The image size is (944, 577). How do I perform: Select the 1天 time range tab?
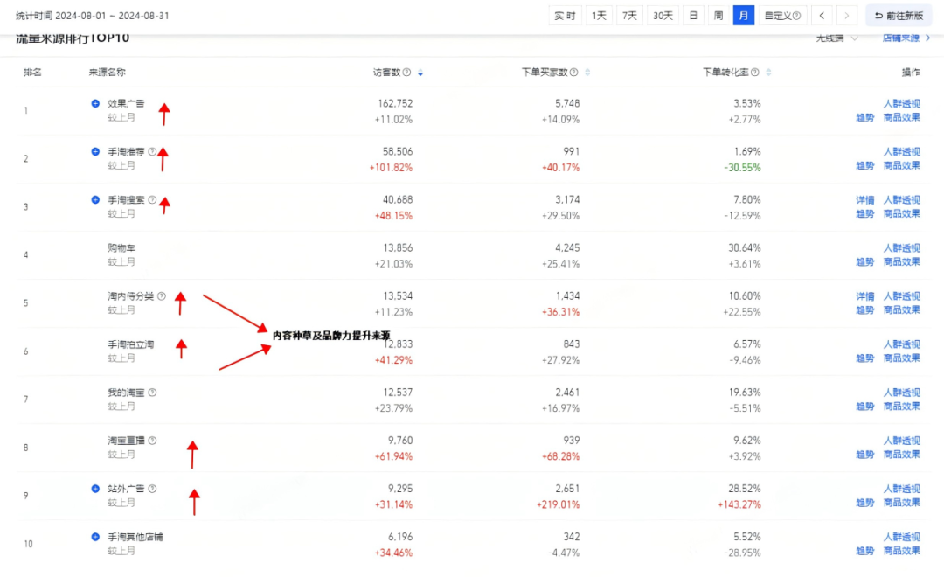(599, 16)
